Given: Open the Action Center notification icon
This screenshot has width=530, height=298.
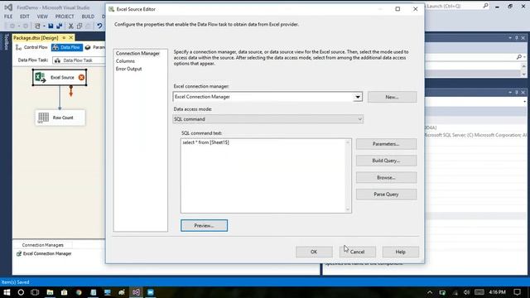Looking at the screenshot, I should pos(517,292).
